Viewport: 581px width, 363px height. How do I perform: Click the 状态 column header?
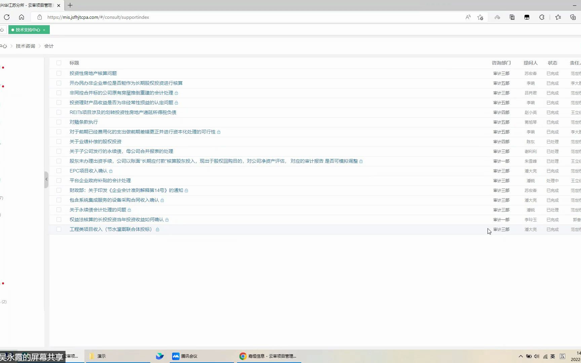552,63
